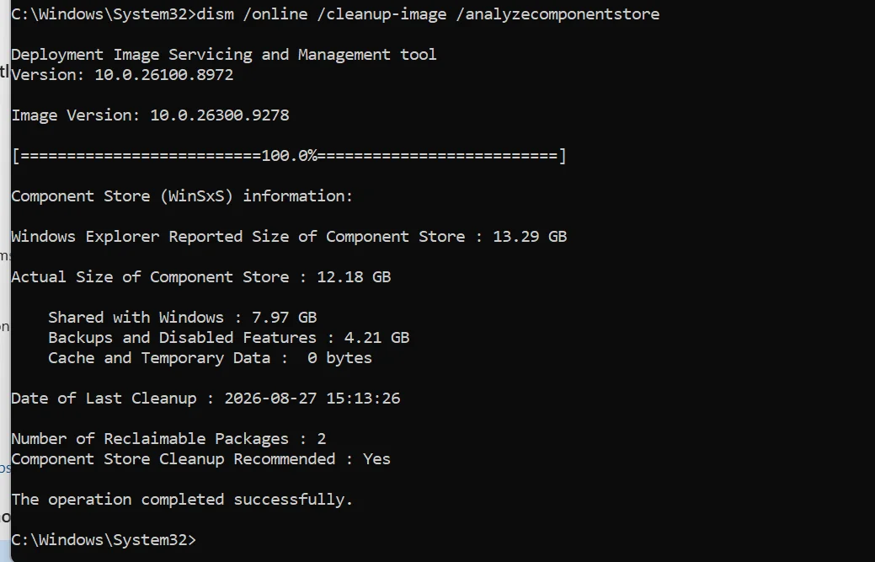Click the Image Version 10.0.26300.9278 line
The width and height of the screenshot is (875, 562).
[150, 115]
